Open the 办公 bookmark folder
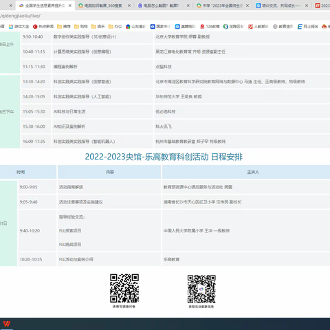 click(115, 27)
